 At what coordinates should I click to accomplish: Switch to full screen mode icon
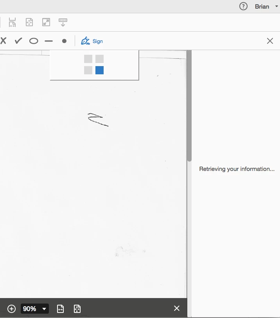pyautogui.click(x=46, y=22)
